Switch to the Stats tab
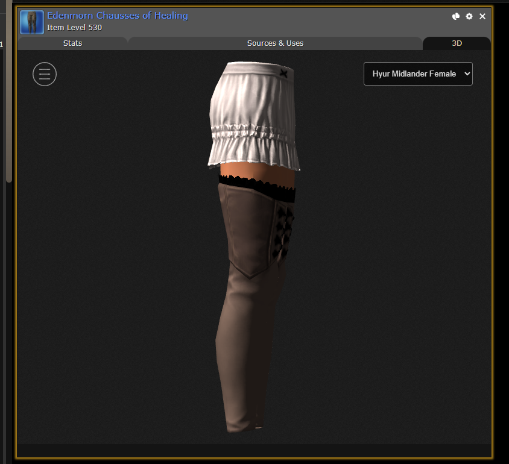This screenshot has width=509, height=464. (x=72, y=43)
